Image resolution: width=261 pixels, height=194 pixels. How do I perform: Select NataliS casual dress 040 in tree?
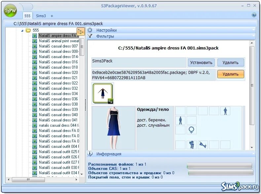click(x=58, y=115)
